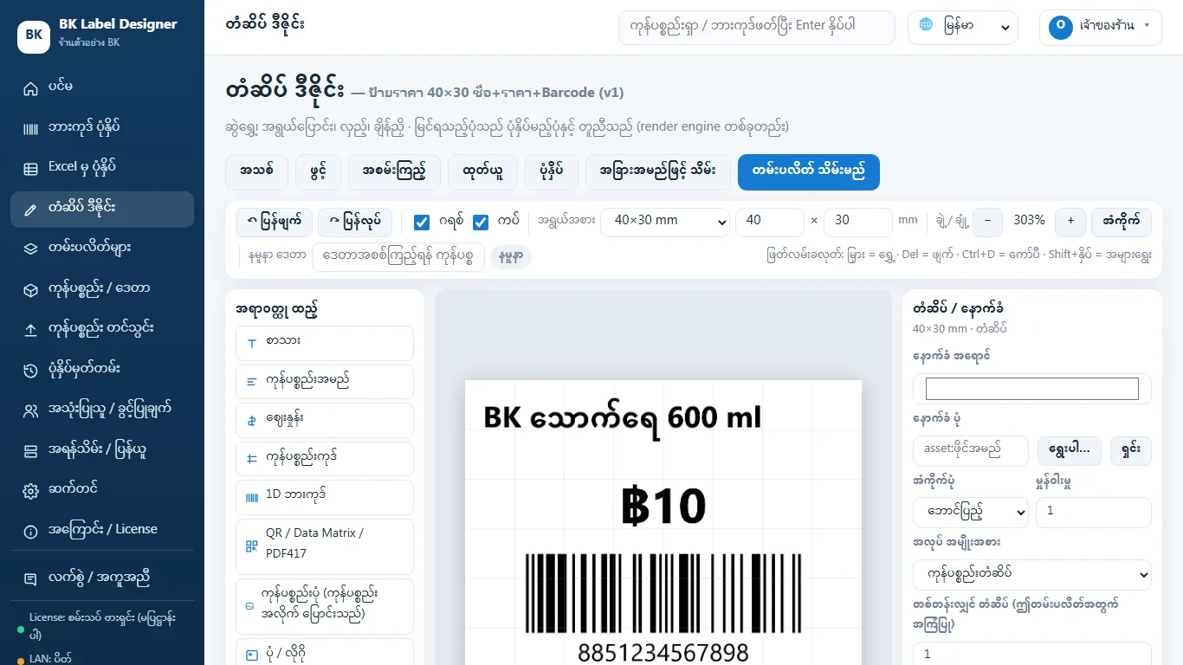Click the info icon for အကြောင်း / License
1183x665 pixels.
point(31,532)
